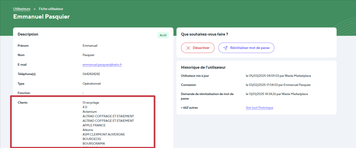Click the Connexion history row label
Screen dimensions: 356x148
coord(188,85)
